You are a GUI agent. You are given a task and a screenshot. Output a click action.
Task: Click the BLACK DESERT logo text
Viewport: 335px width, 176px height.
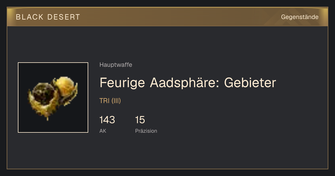(x=48, y=17)
